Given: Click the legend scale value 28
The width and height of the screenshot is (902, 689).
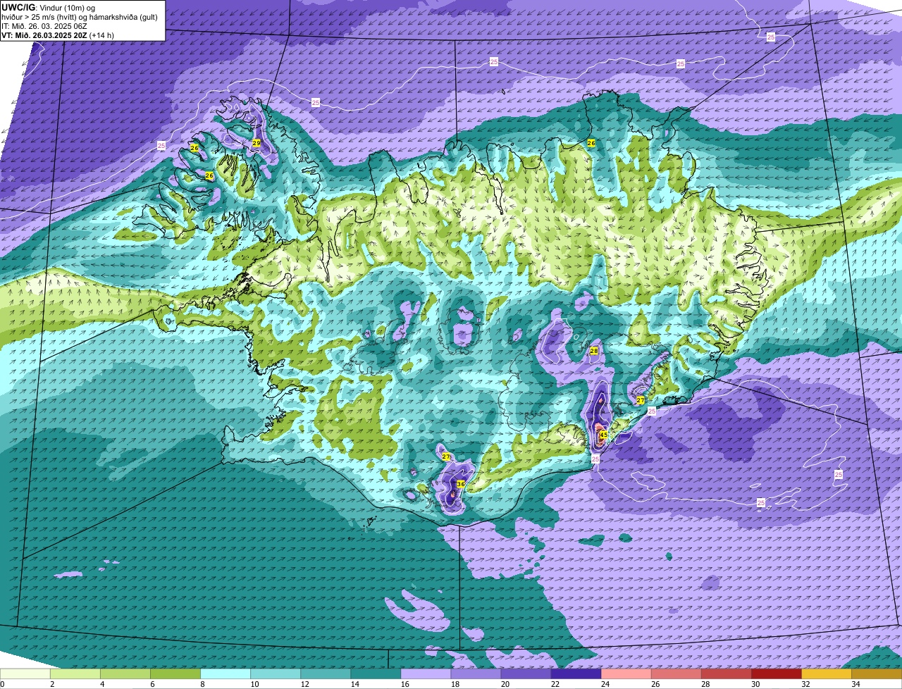Looking at the screenshot, I should click(705, 684).
